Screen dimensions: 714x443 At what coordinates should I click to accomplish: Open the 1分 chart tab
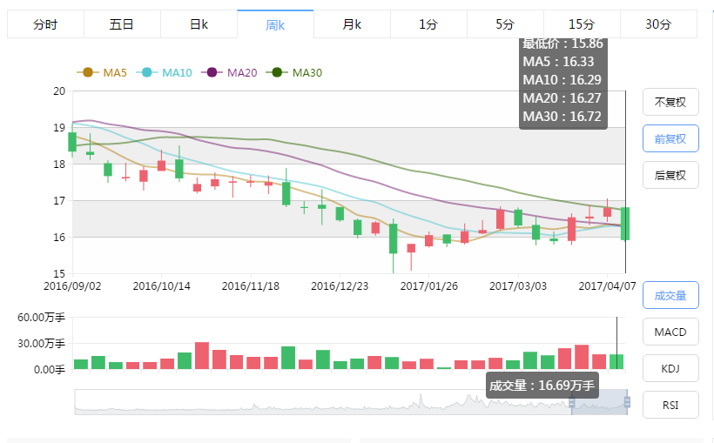pos(428,24)
